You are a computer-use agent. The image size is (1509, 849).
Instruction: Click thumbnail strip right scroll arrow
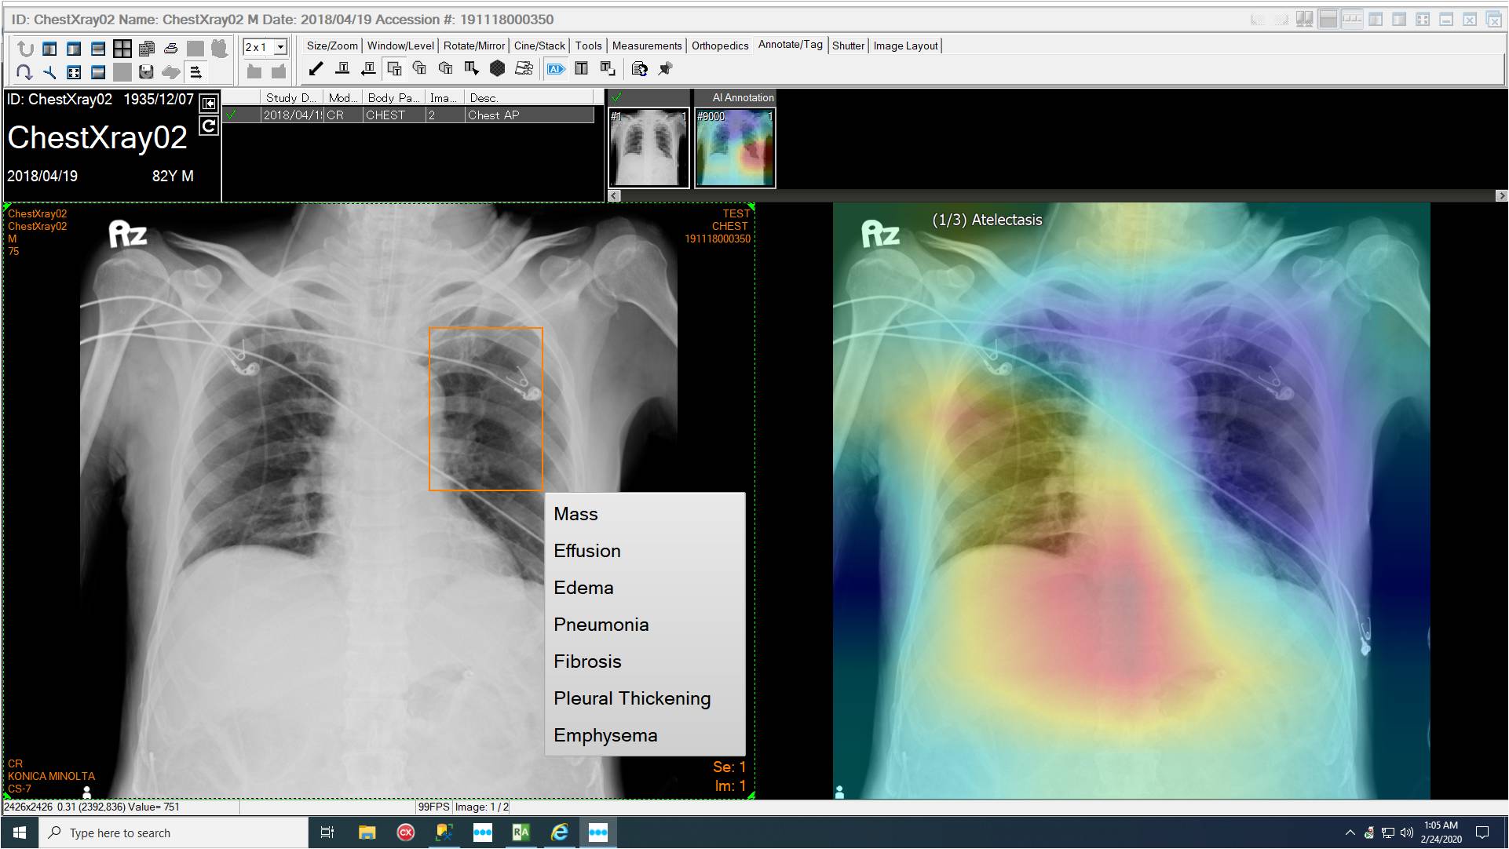coord(1501,195)
